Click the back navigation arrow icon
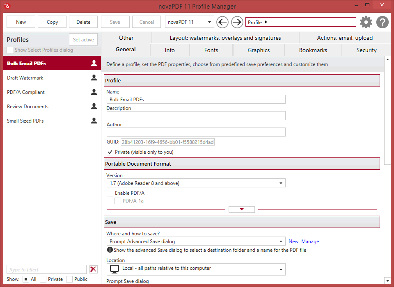Screen dimensions: 394x287 [x=222, y=22]
